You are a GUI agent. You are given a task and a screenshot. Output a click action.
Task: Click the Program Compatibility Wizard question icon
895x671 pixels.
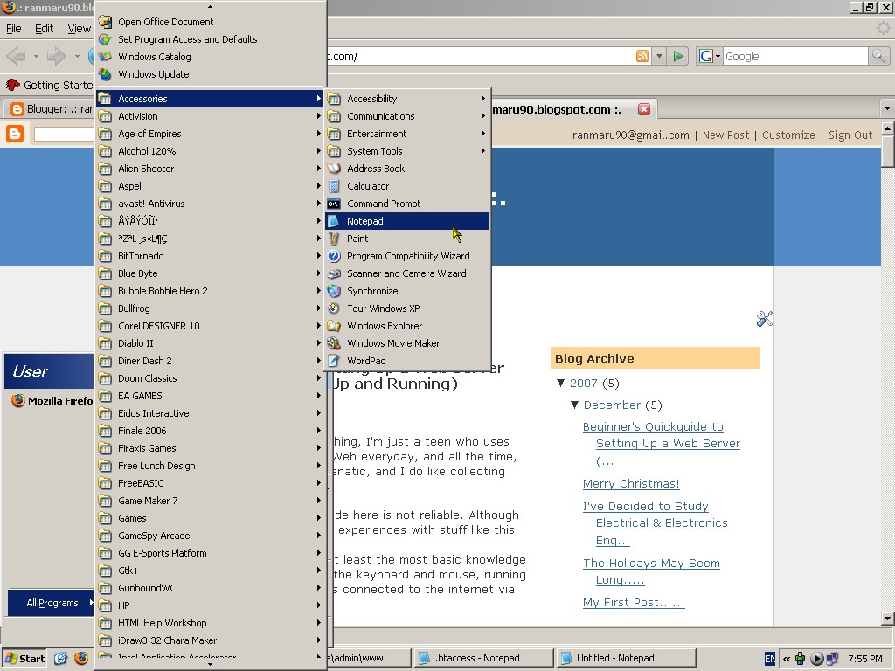tap(334, 256)
